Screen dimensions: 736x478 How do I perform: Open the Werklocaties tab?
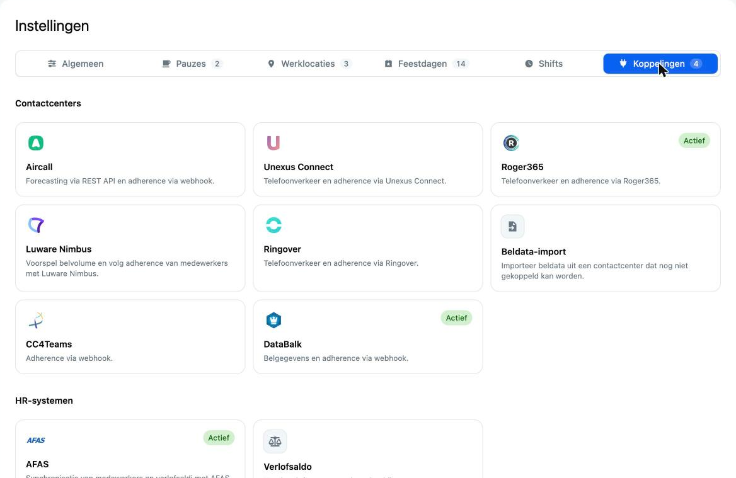tap(309, 64)
